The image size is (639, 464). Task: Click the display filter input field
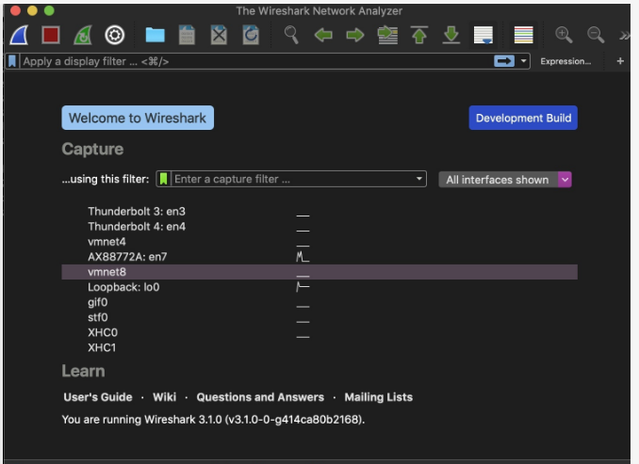point(256,61)
